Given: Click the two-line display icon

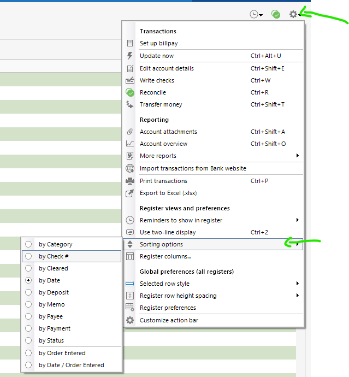Looking at the screenshot, I should point(130,232).
